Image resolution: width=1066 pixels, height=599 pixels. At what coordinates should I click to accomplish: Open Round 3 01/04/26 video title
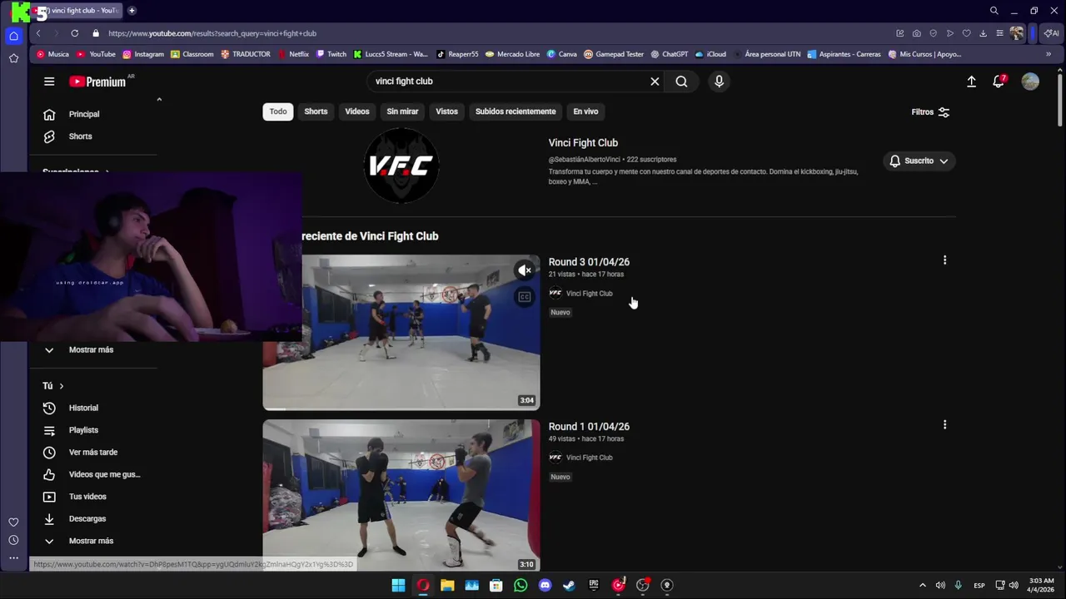coord(589,262)
